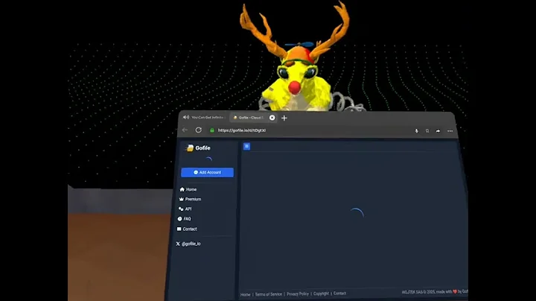Click the Add Account button
The width and height of the screenshot is (536, 301).
(207, 172)
